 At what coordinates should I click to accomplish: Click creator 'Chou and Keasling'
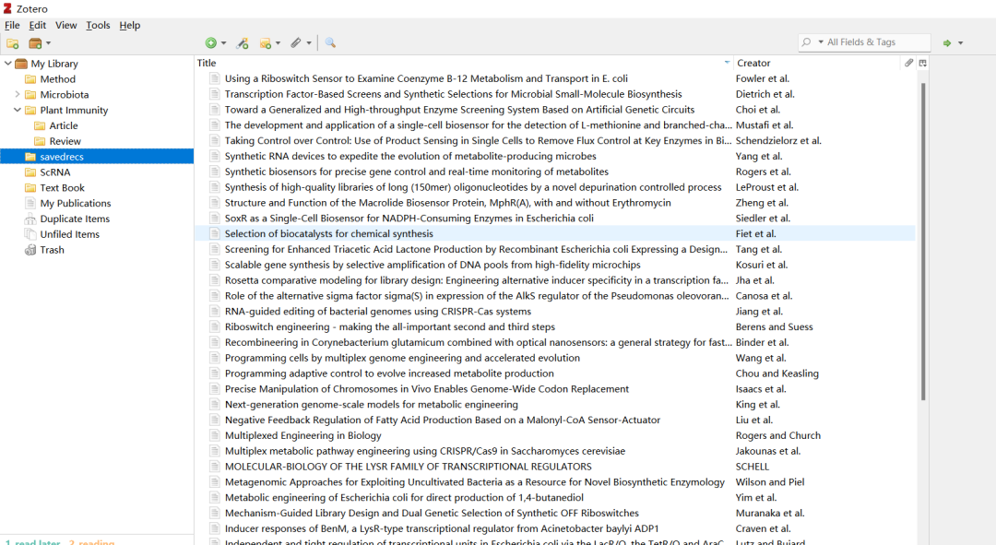tap(777, 373)
